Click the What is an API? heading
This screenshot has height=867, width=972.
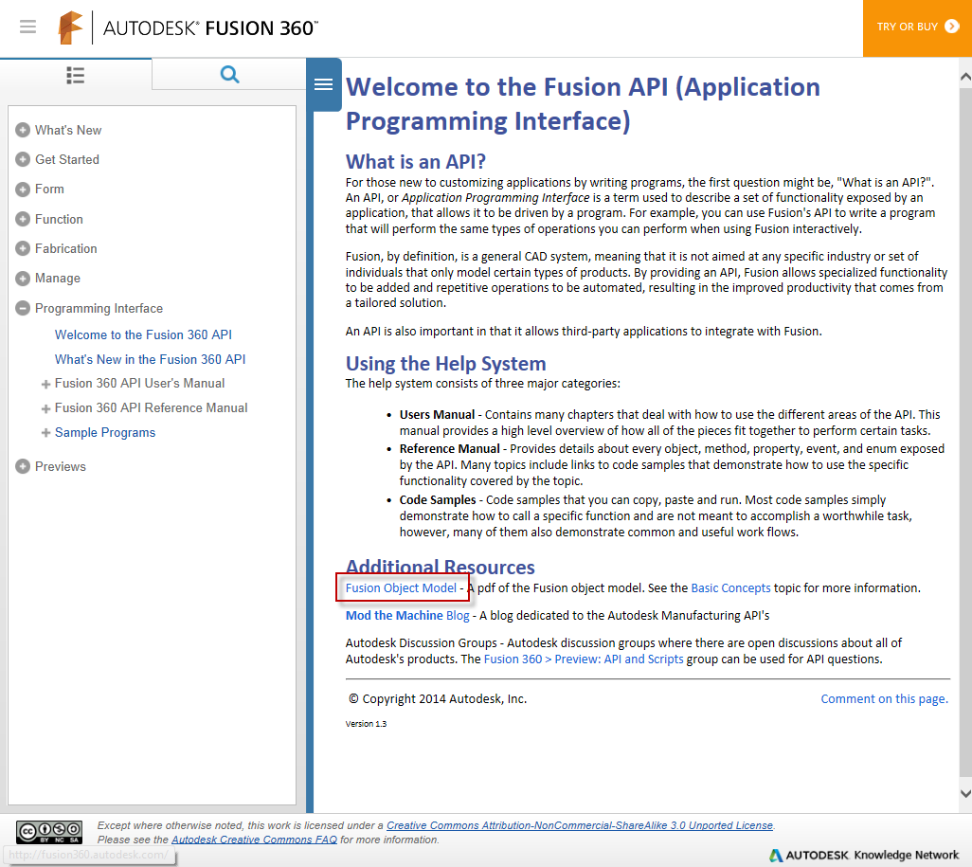415,162
